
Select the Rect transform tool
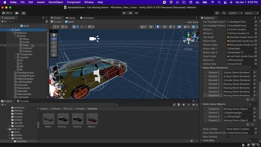click(x=54, y=51)
